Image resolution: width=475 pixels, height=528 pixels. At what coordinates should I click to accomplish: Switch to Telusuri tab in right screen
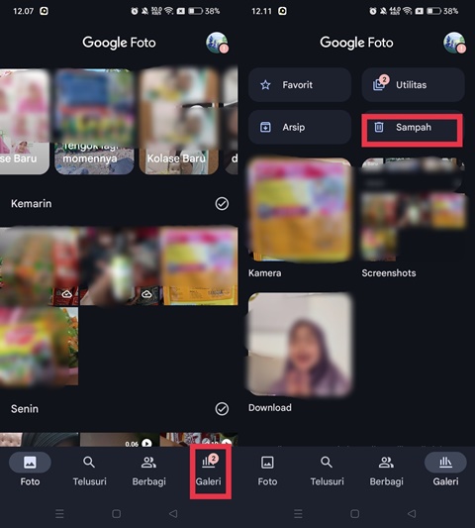tap(327, 471)
